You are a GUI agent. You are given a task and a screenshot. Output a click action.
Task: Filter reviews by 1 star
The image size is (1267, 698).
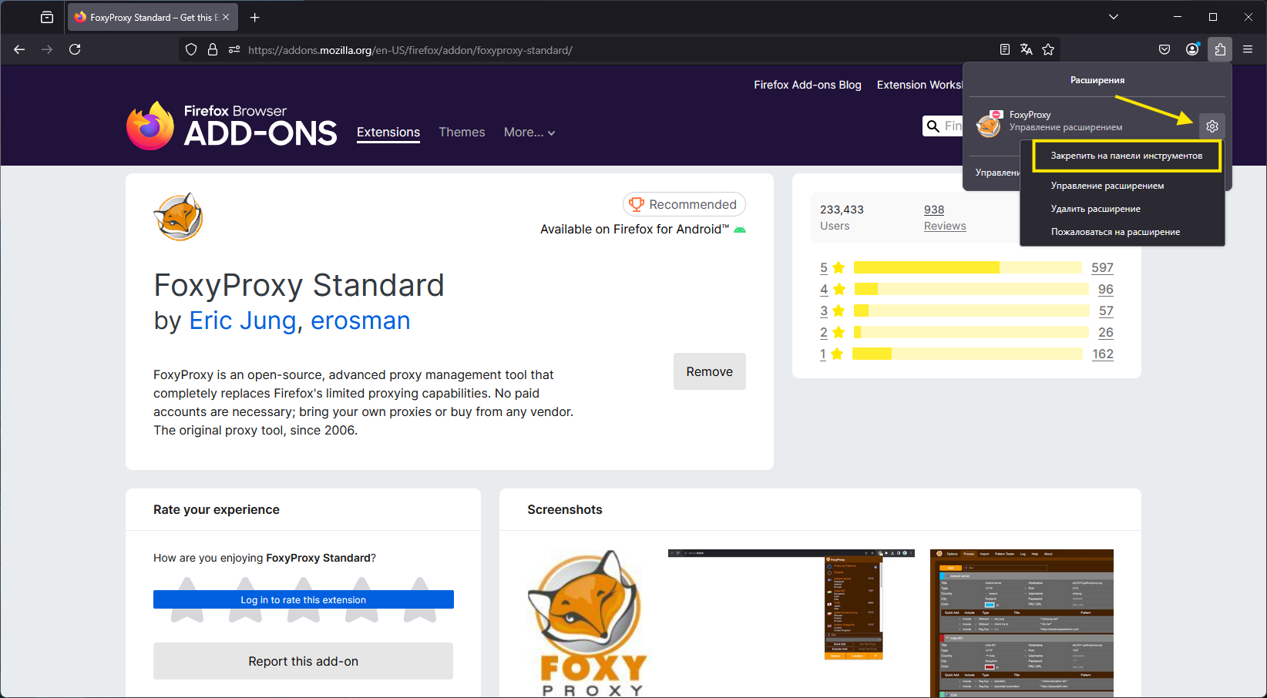832,354
